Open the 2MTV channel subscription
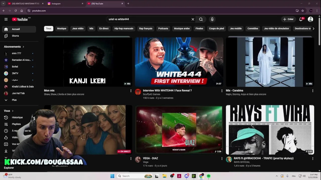 pyautogui.click(x=19, y=73)
